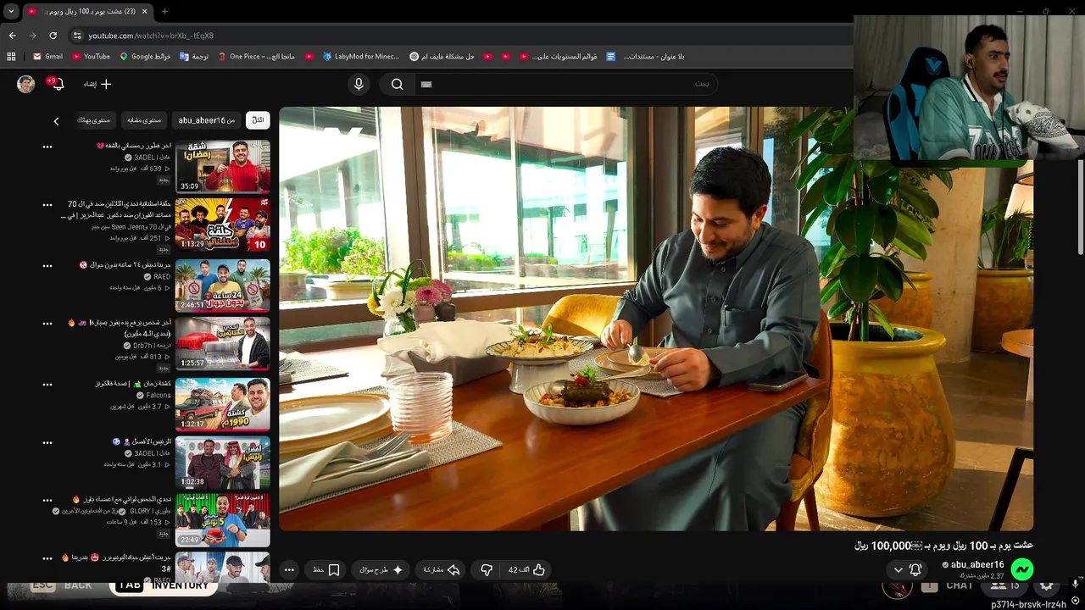Open options menu for 35:09 video
Viewport: 1085px width, 610px height.
click(x=47, y=147)
